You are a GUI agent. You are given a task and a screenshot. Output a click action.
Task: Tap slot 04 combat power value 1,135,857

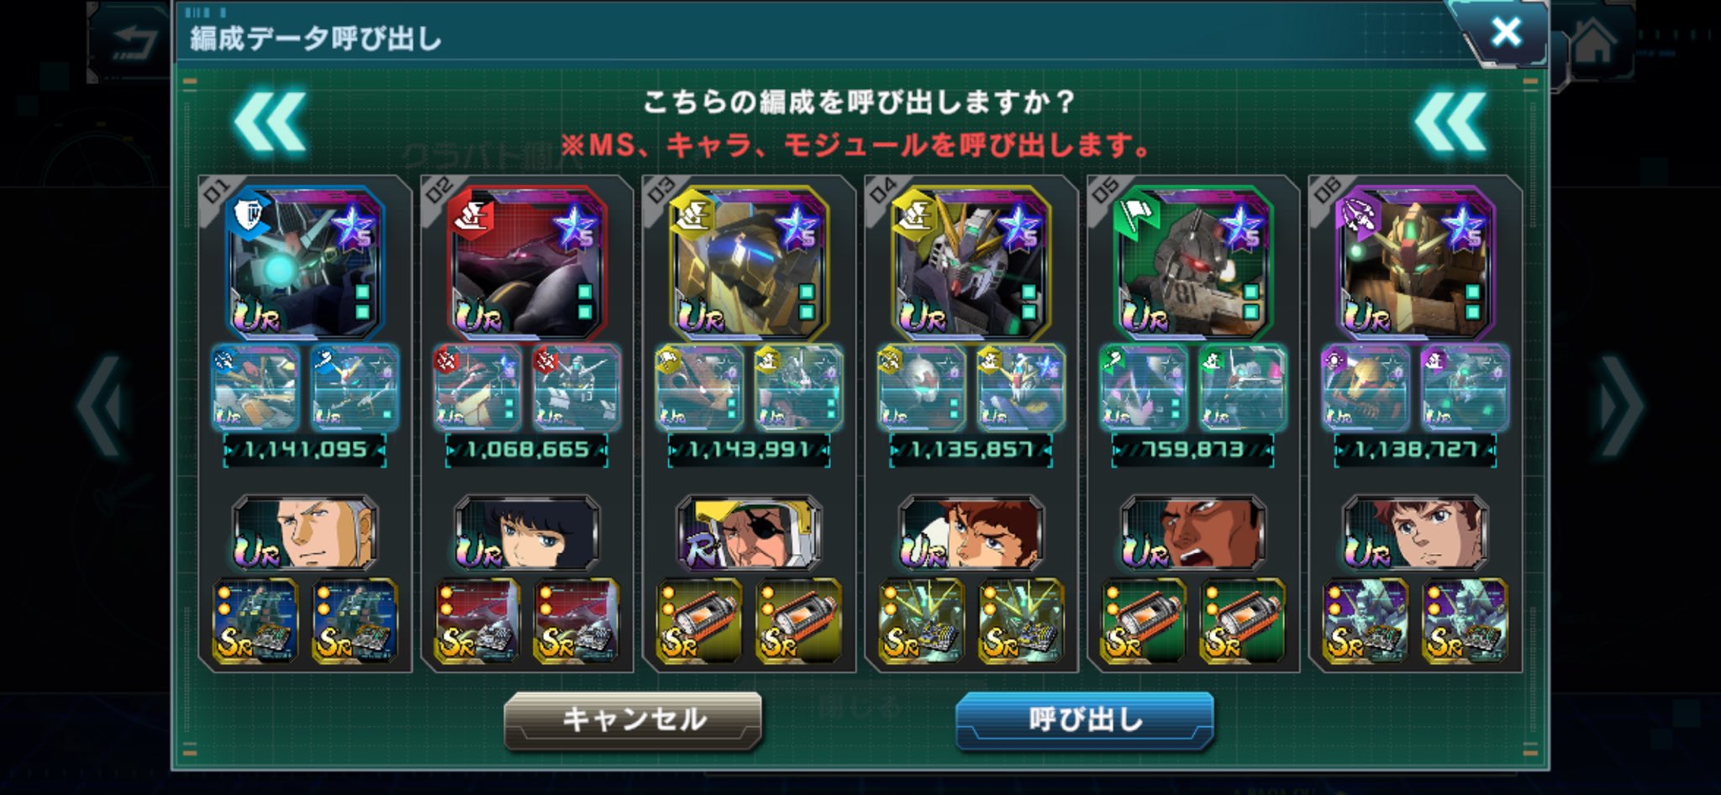[971, 450]
